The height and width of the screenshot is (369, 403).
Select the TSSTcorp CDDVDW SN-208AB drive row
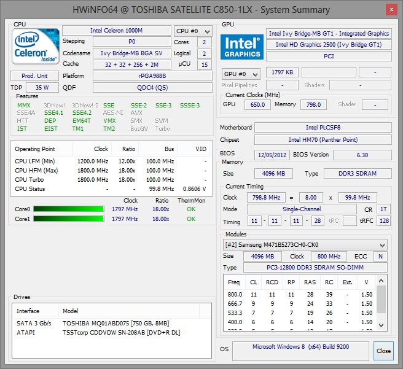[x=112, y=333]
